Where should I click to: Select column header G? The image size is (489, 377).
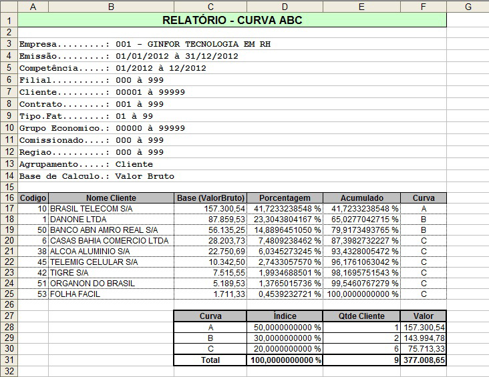pyautogui.click(x=468, y=7)
